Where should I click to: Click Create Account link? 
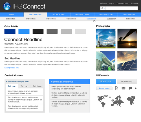click(122, 3)
